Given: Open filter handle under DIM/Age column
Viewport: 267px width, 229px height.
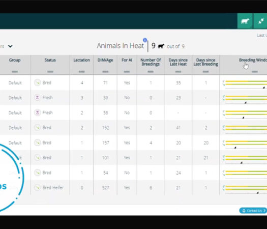Looking at the screenshot, I should [105, 72].
